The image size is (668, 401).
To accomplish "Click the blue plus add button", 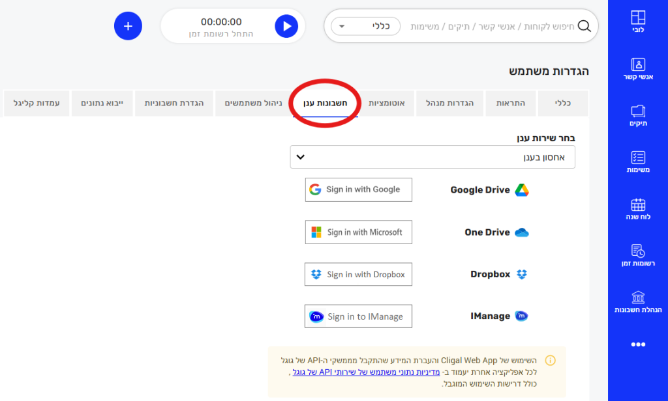I will (x=128, y=26).
